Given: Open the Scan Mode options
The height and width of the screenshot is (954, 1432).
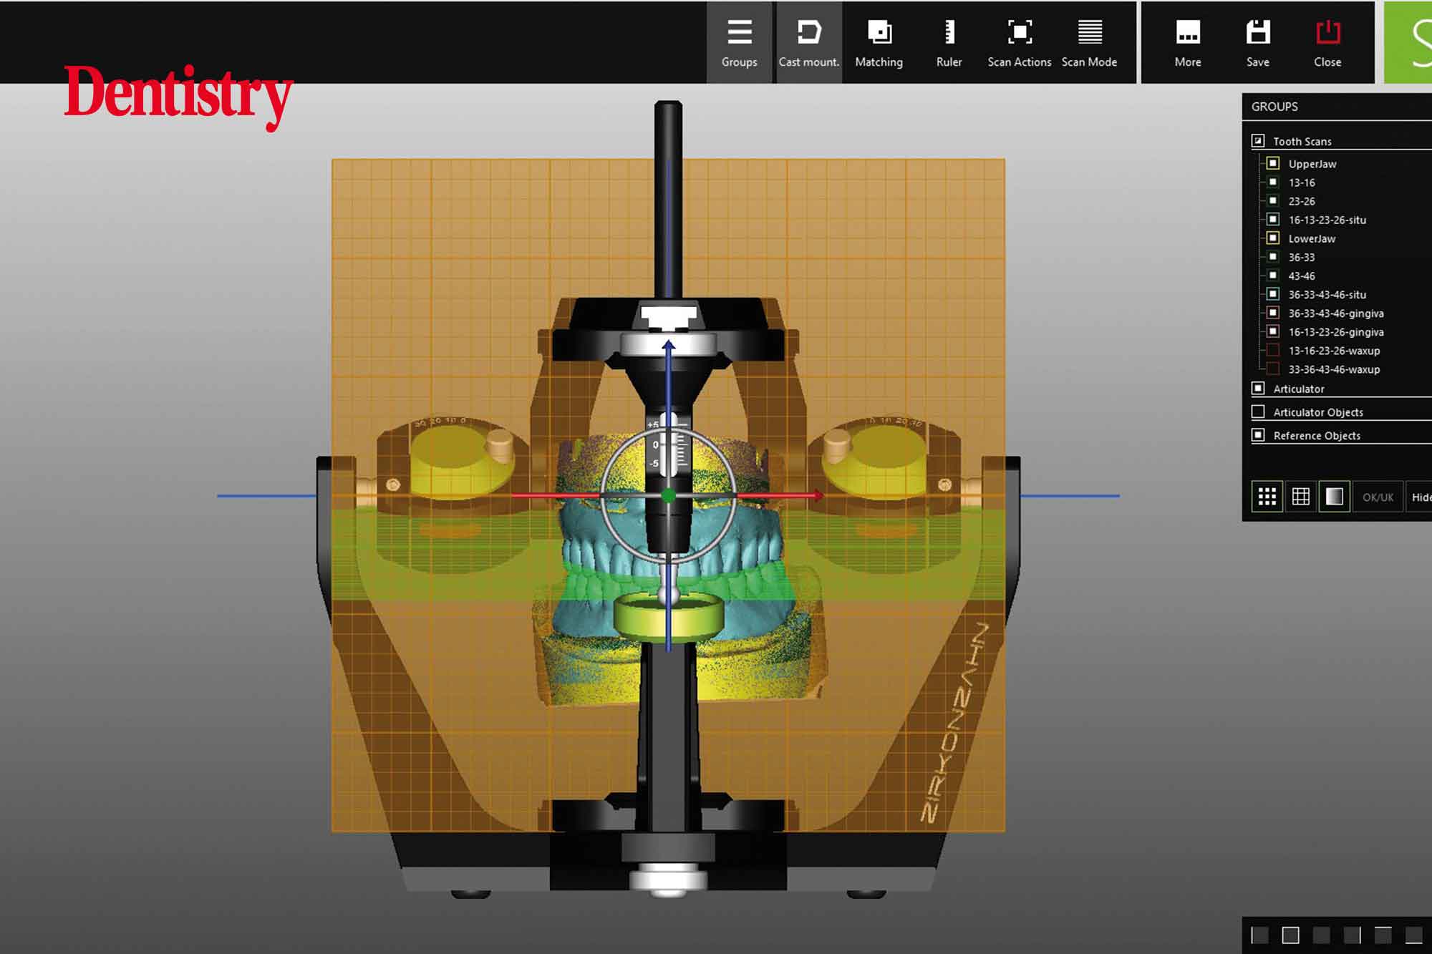Looking at the screenshot, I should (x=1089, y=43).
